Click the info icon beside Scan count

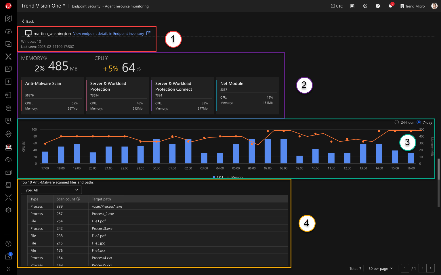coord(78,199)
